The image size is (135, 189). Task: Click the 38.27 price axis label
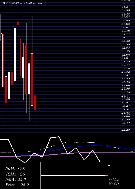coord(126,7)
